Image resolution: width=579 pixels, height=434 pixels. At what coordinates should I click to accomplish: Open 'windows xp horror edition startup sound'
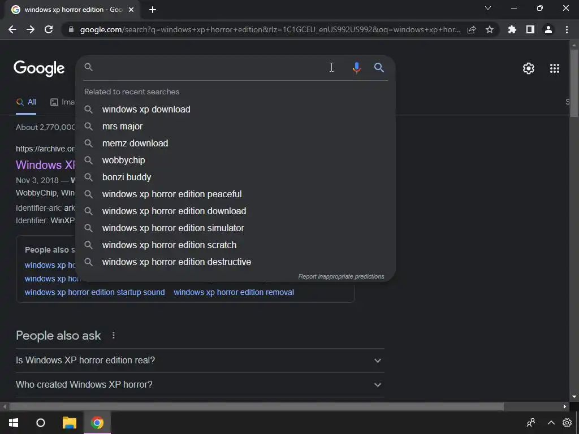coord(94,292)
